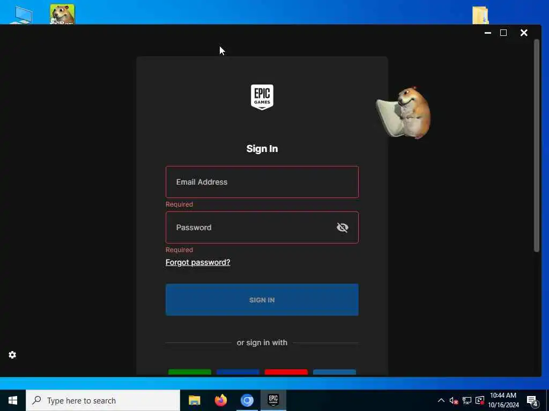Click the hamster desktop pet
The image size is (549, 411).
(404, 112)
